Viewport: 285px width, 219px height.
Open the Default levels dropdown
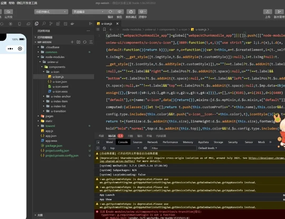208,148
